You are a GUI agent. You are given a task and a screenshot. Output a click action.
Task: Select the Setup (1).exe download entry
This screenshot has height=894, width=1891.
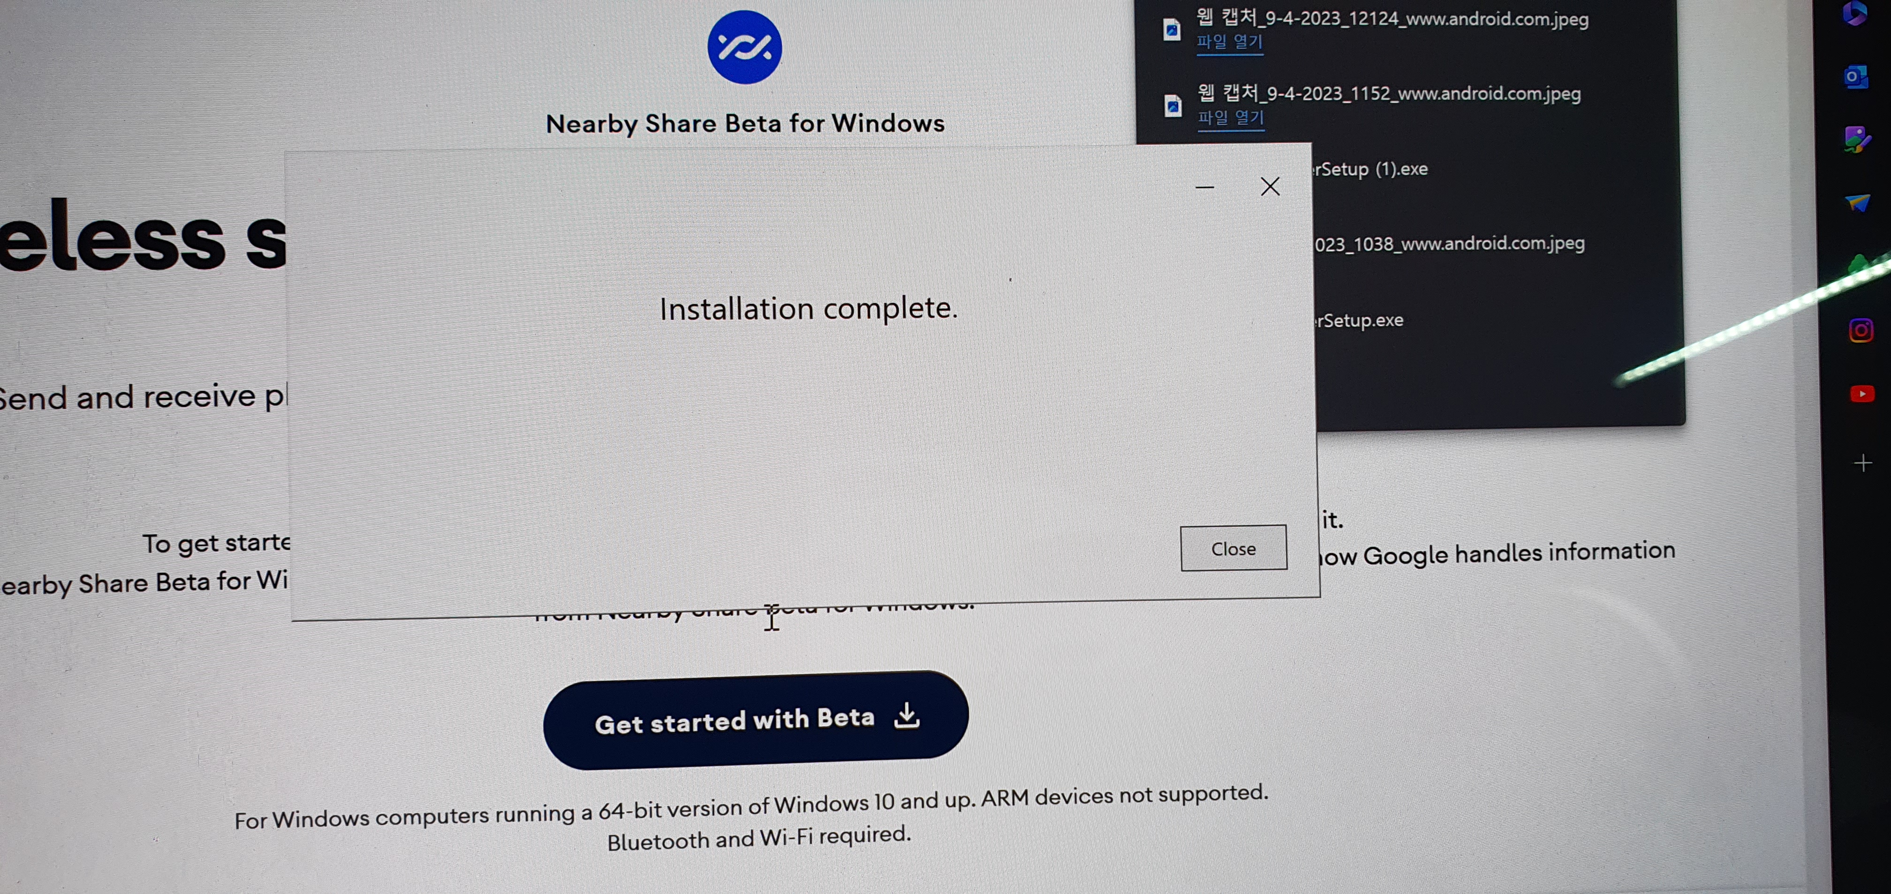tap(1371, 170)
